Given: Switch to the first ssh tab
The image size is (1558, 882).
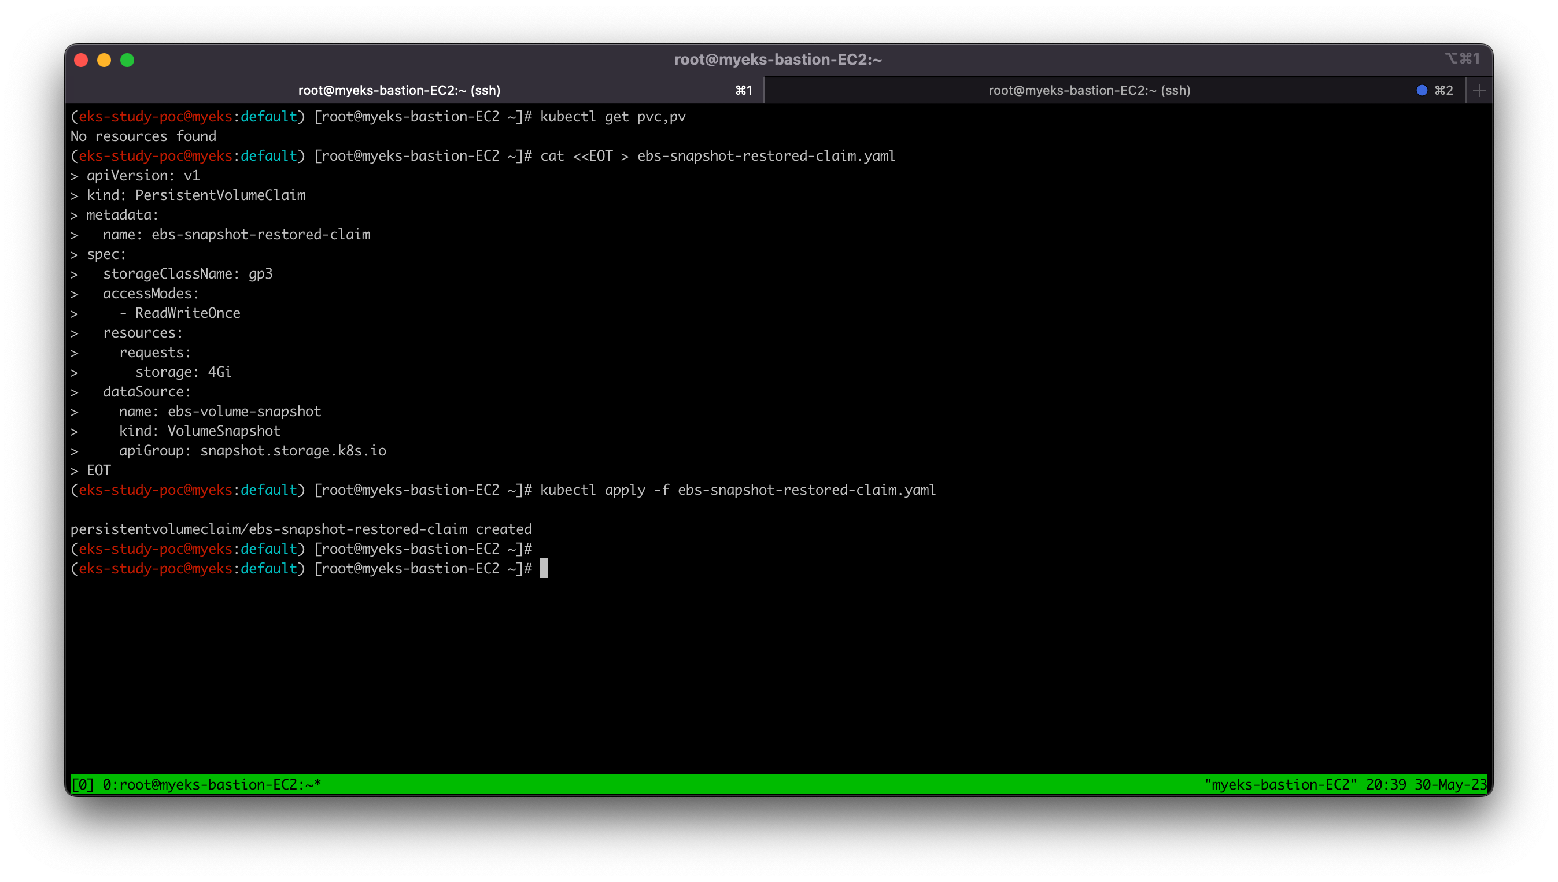Looking at the screenshot, I should click(x=398, y=90).
